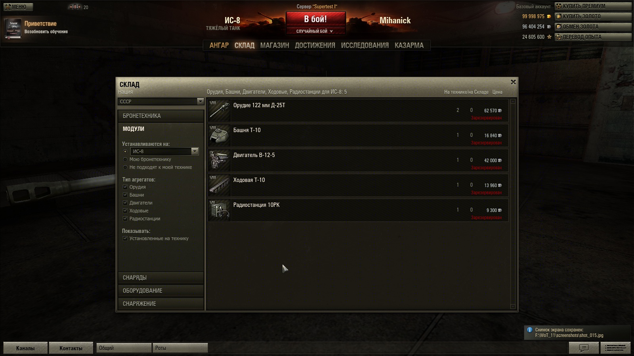Screen dimensions: 634x356
Task: Switch to the Магазин tab
Action: pos(275,45)
